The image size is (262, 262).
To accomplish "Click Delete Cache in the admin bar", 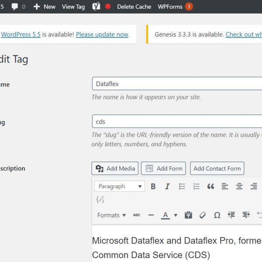I will [134, 7].
